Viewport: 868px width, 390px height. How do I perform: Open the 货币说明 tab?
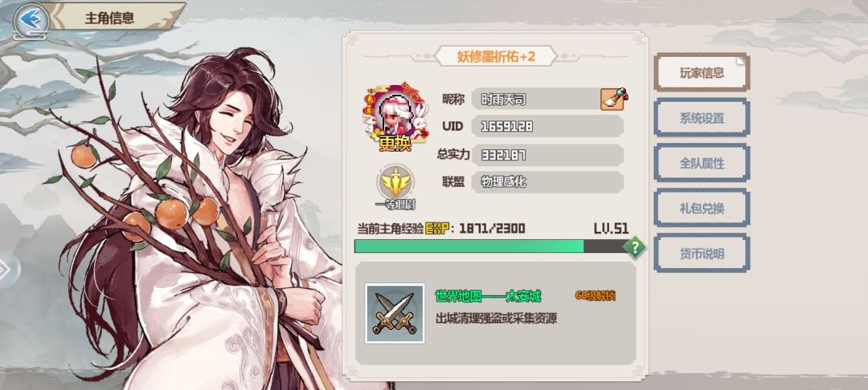pyautogui.click(x=702, y=254)
